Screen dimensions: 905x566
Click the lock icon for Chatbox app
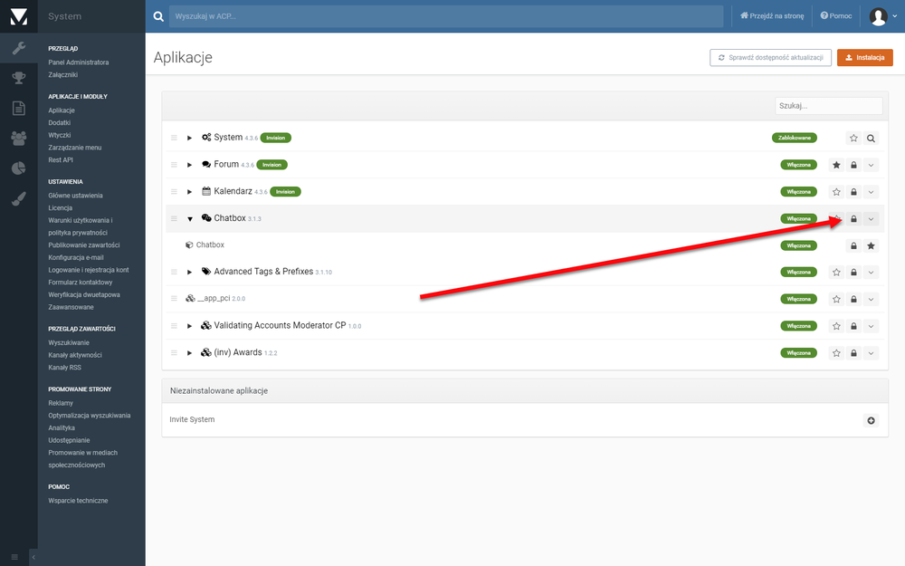853,219
